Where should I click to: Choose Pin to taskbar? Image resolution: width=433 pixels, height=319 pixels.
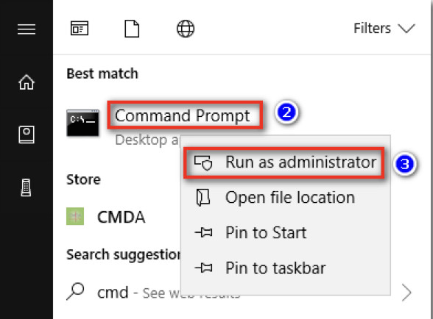click(286, 268)
